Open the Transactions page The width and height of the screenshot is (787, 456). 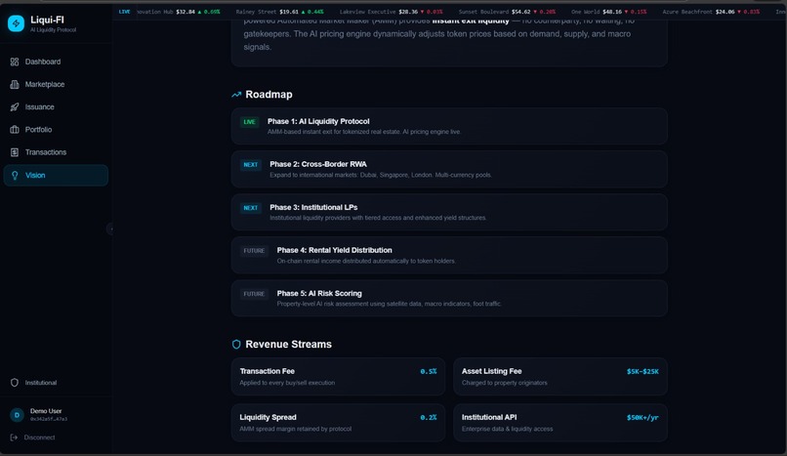tap(56, 152)
